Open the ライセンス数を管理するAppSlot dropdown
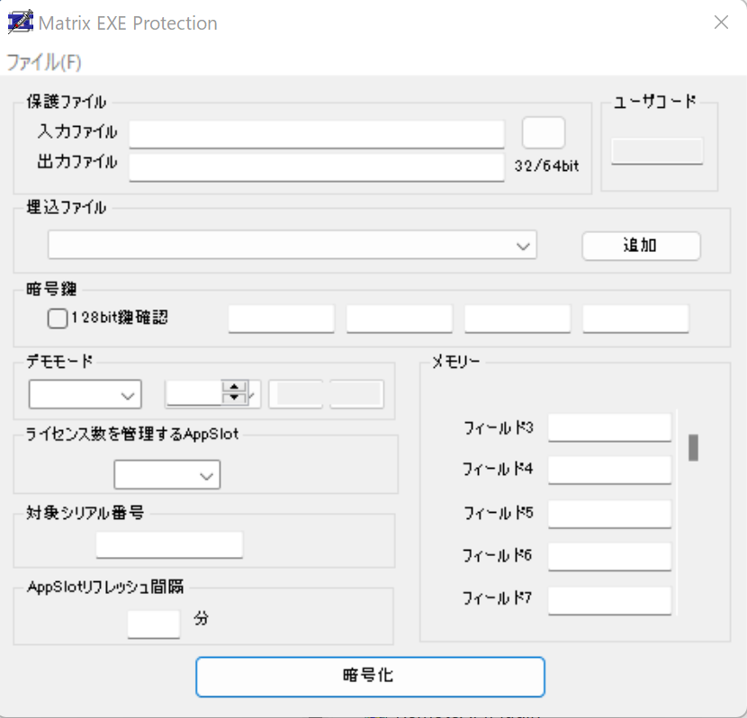This screenshot has height=718, width=747. 167,474
